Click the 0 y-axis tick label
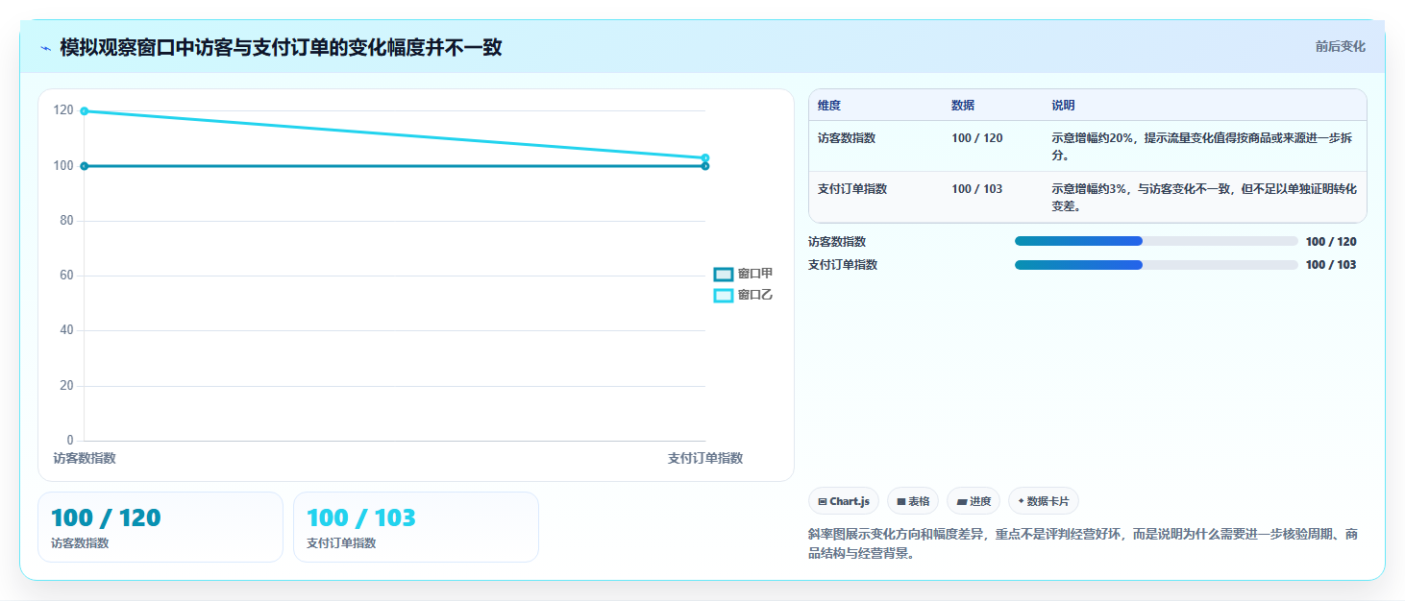This screenshot has width=1405, height=601. coord(70,441)
